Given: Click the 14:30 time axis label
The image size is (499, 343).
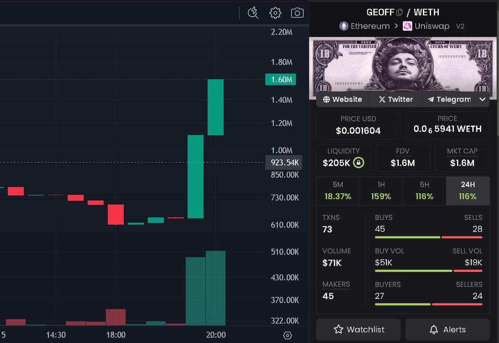Looking at the screenshot, I should 56,335.
